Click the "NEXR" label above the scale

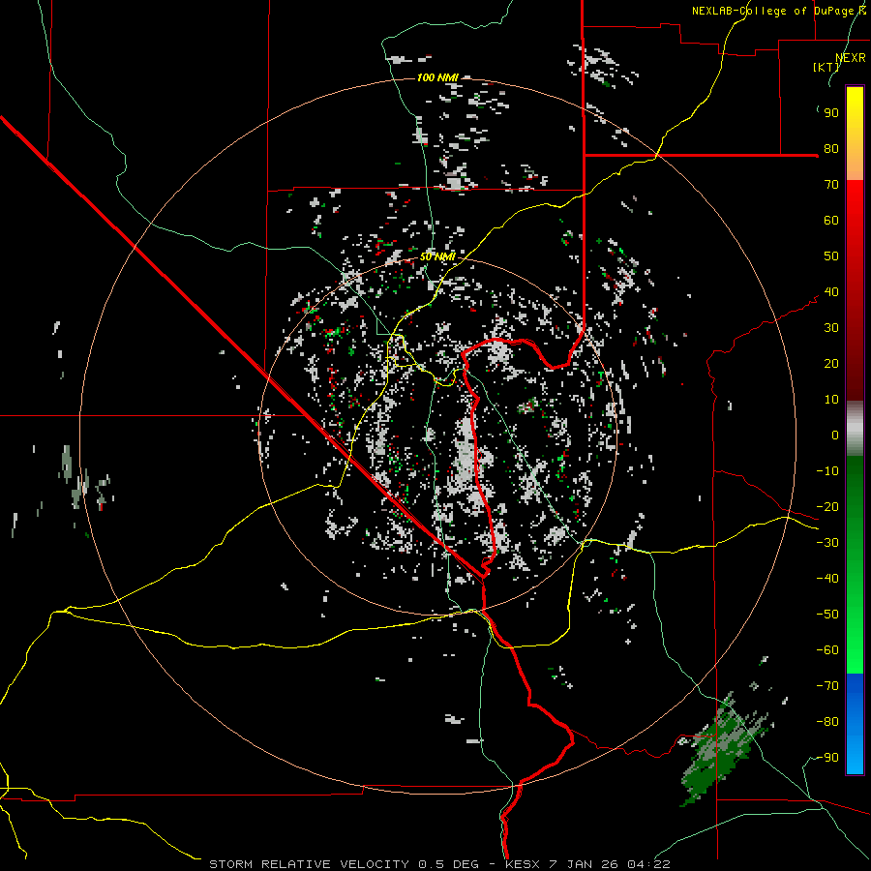(x=851, y=57)
